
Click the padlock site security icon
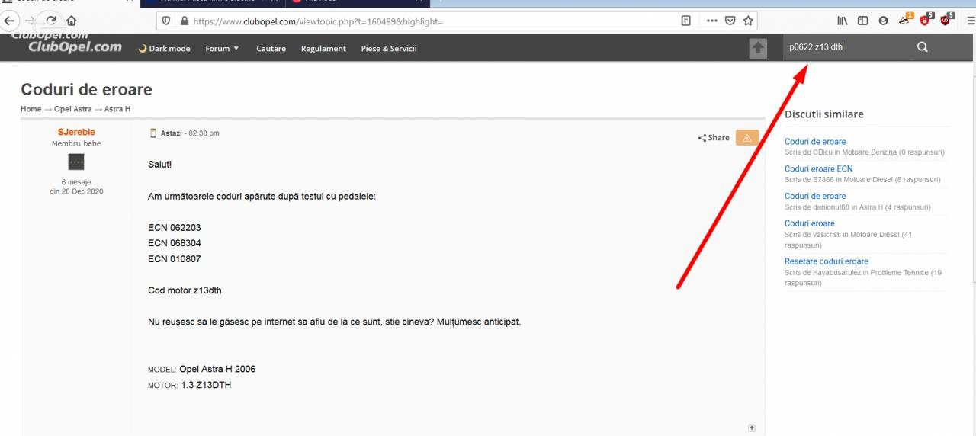pyautogui.click(x=184, y=21)
